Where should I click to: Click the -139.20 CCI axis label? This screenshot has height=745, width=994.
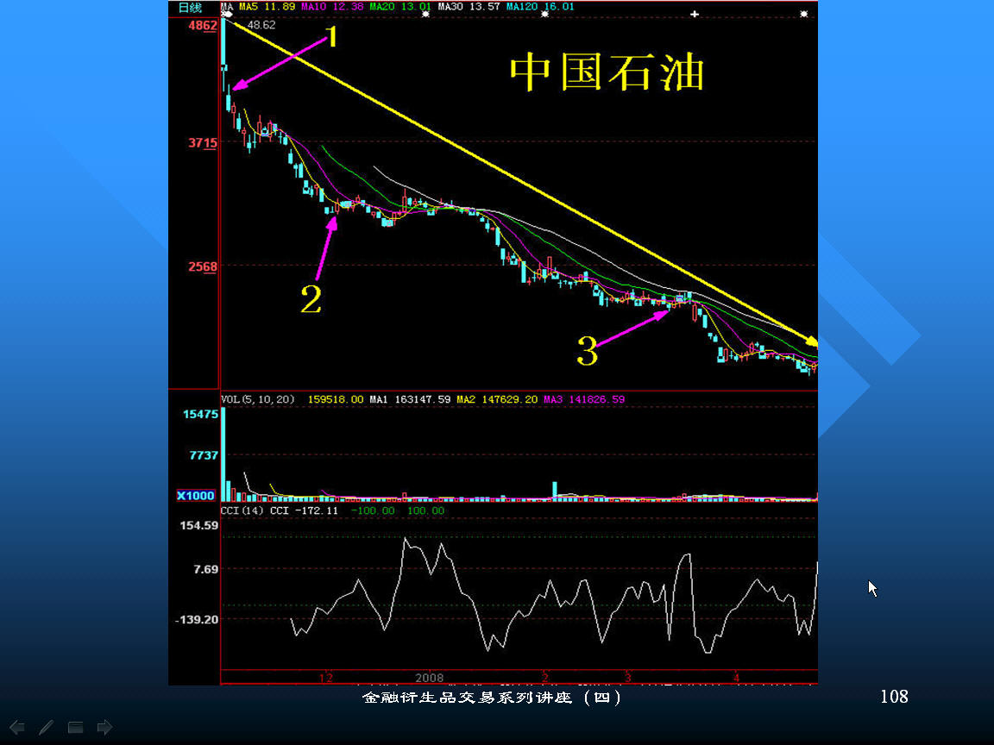(x=197, y=620)
